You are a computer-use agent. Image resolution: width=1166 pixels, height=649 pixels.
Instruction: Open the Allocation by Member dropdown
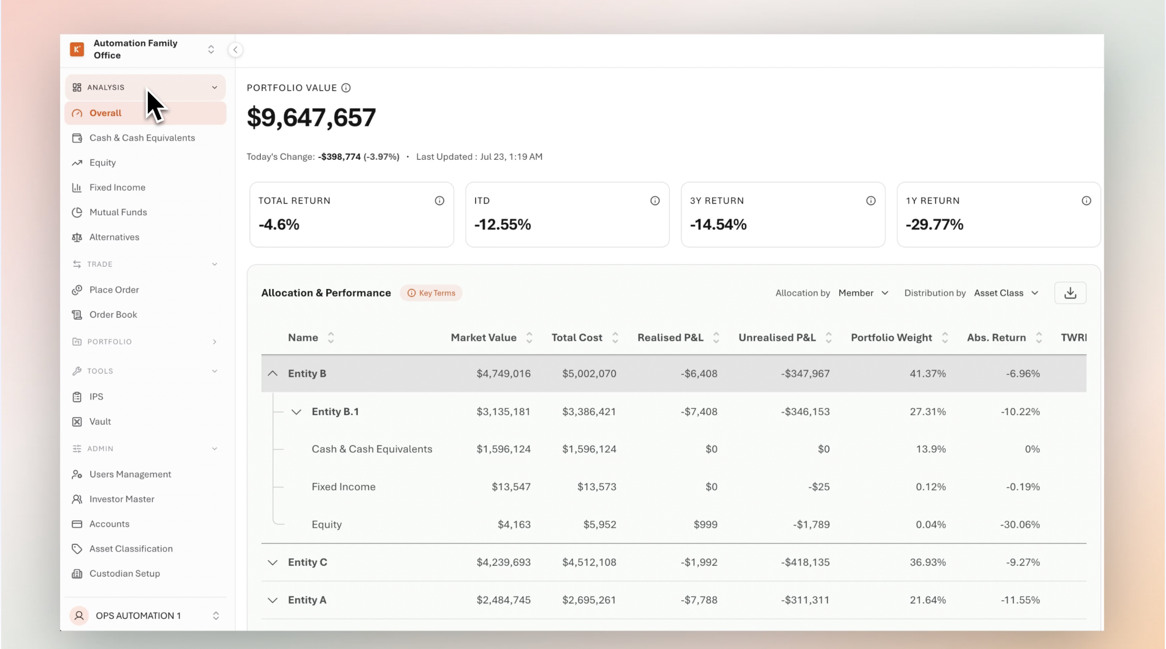pos(864,293)
